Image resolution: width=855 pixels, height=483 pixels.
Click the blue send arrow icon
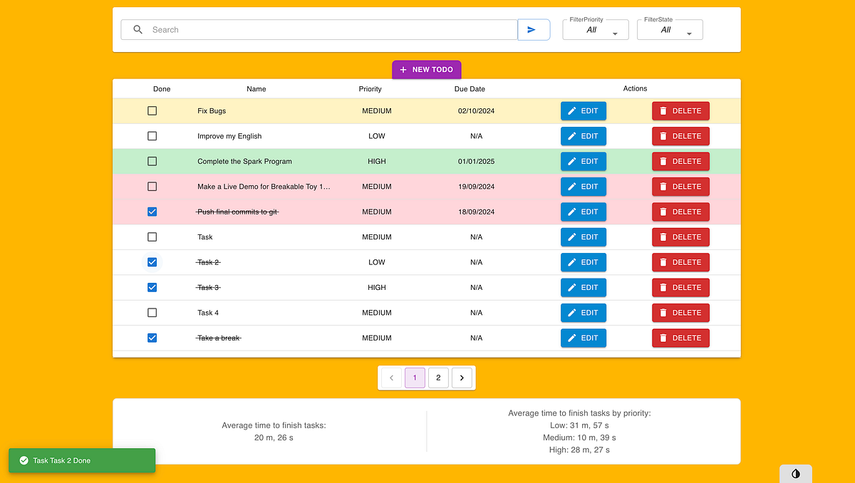coord(533,29)
